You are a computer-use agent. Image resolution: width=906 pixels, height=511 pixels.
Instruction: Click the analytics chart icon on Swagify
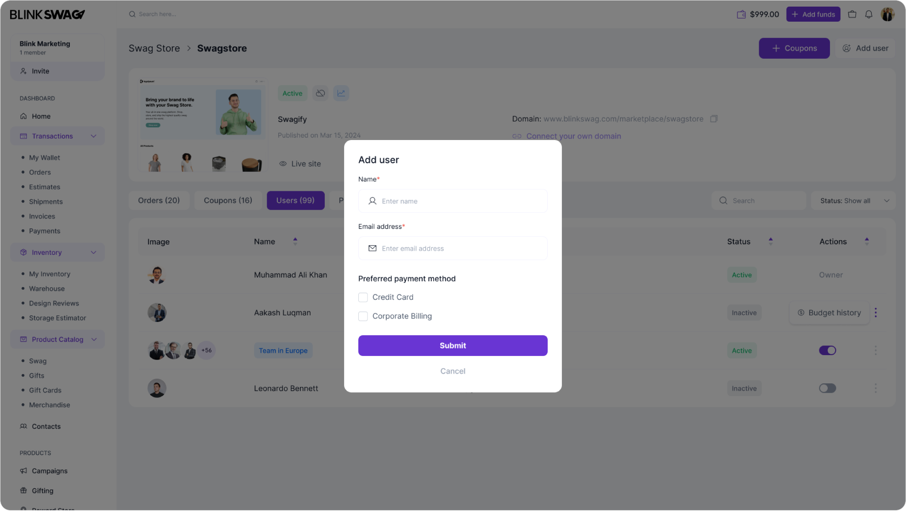341,93
